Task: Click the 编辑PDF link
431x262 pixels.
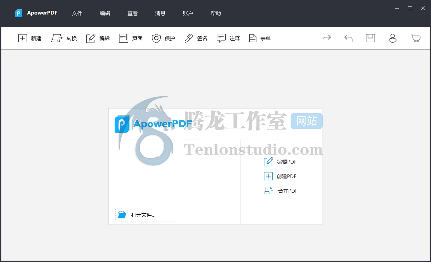Action: coord(287,162)
